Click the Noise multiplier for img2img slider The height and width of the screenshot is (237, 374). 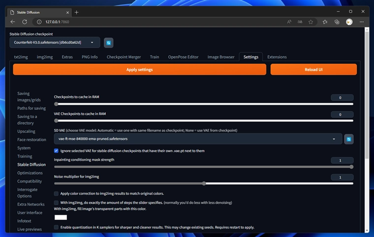click(204, 184)
